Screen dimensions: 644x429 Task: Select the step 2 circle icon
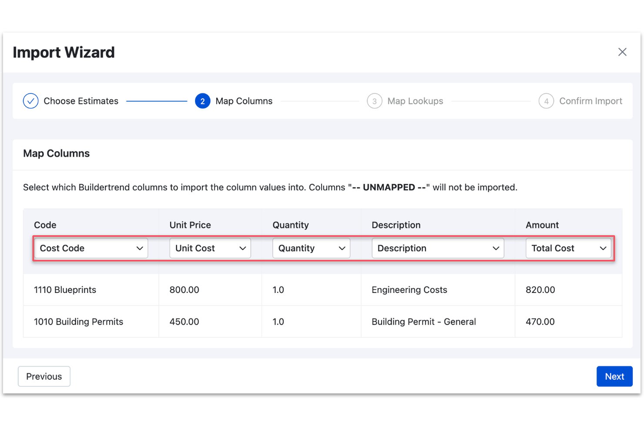(202, 101)
